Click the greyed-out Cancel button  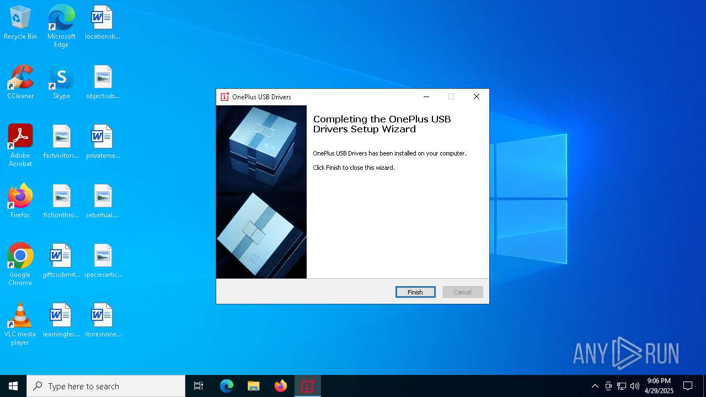coord(463,292)
